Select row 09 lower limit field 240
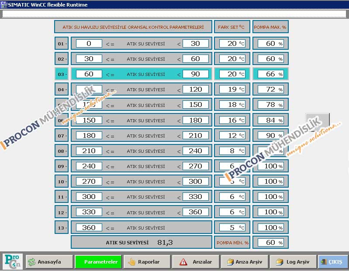The width and height of the screenshot is (349, 271). tap(89, 166)
